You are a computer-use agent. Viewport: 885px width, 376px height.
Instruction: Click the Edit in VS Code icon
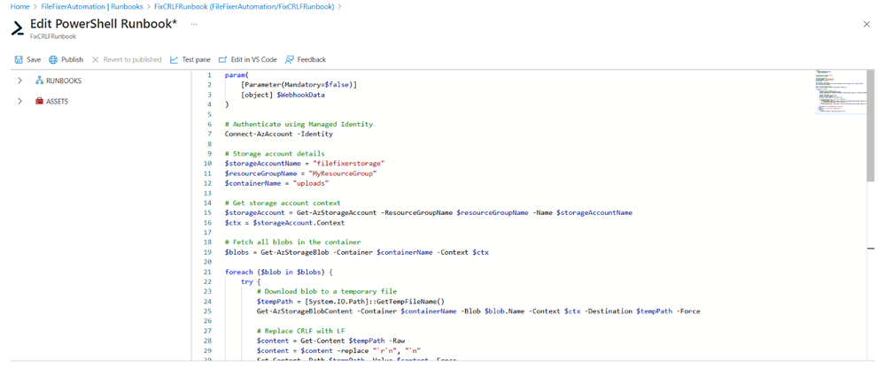(223, 59)
